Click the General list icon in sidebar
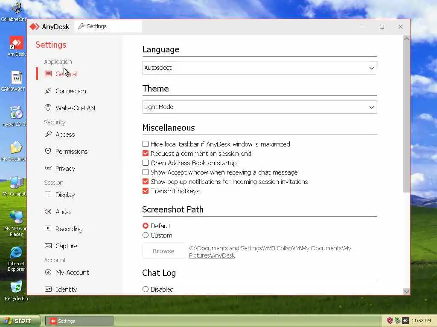The image size is (437, 327). 48,73
